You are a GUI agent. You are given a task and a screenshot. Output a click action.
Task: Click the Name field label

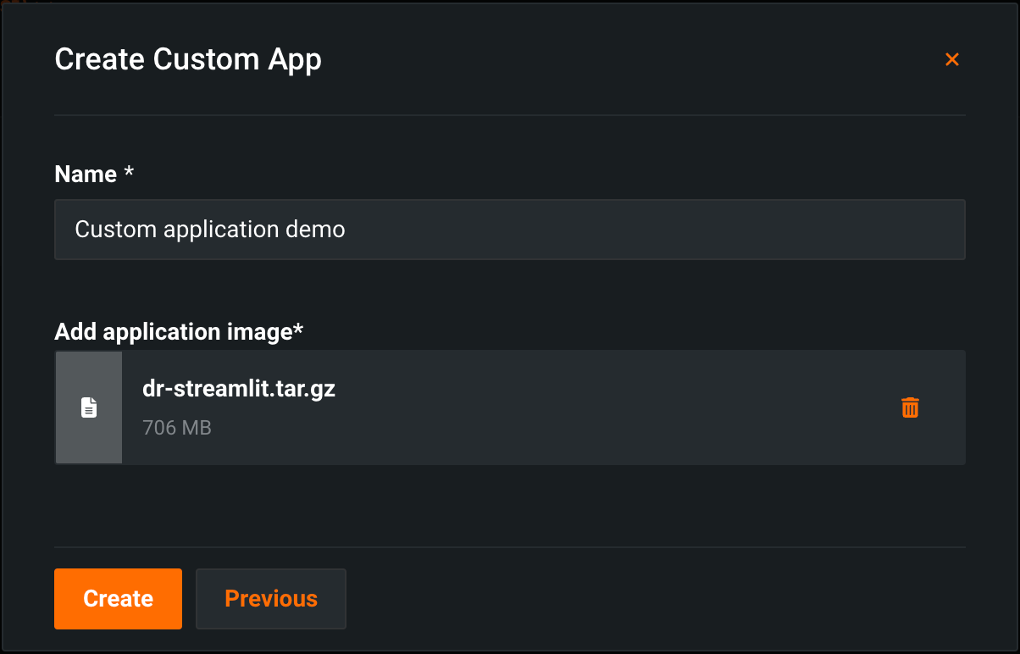[x=86, y=175]
